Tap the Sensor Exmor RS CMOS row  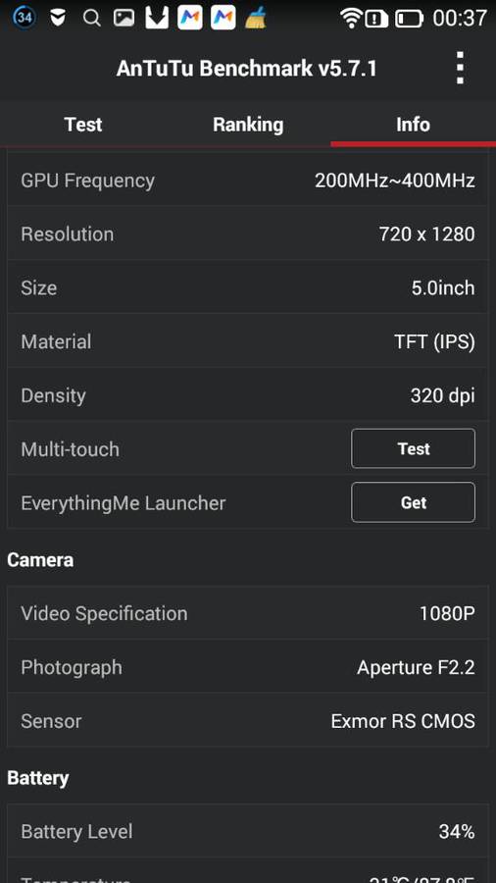248,721
